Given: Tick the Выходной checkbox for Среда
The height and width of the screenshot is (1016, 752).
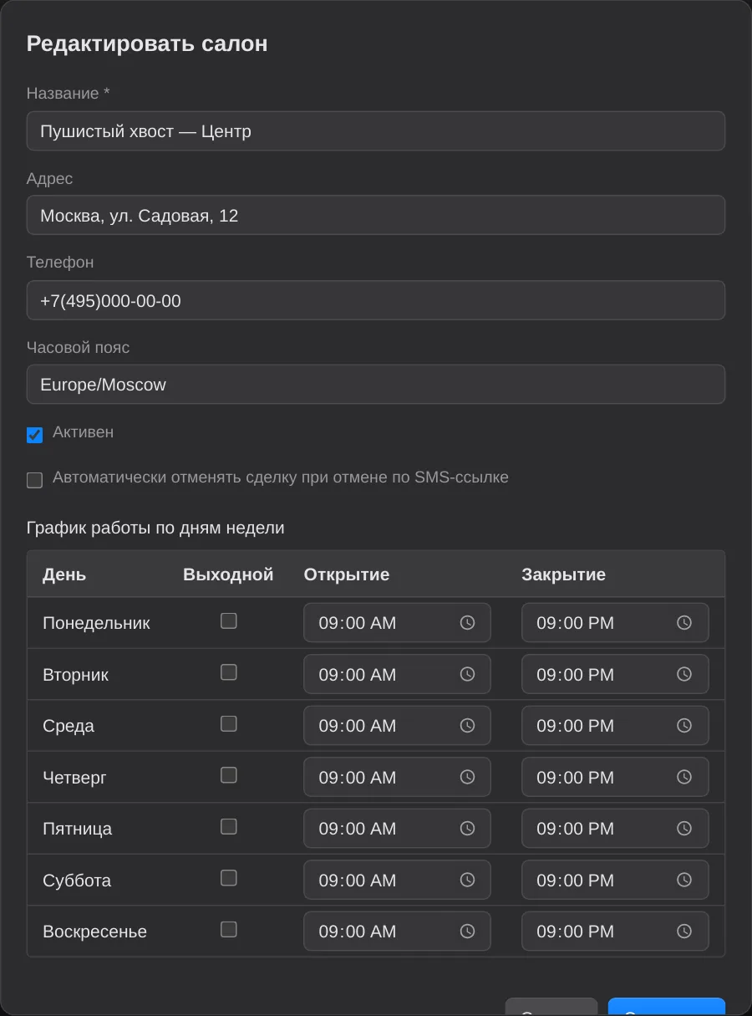Looking at the screenshot, I should [228, 723].
